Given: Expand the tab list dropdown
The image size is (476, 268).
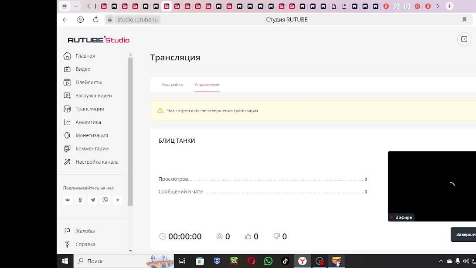Looking at the screenshot, I should pyautogui.click(x=75, y=7).
